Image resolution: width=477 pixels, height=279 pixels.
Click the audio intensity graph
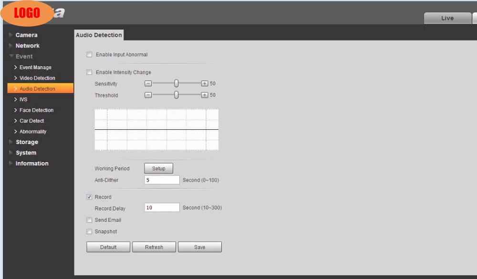click(x=156, y=130)
